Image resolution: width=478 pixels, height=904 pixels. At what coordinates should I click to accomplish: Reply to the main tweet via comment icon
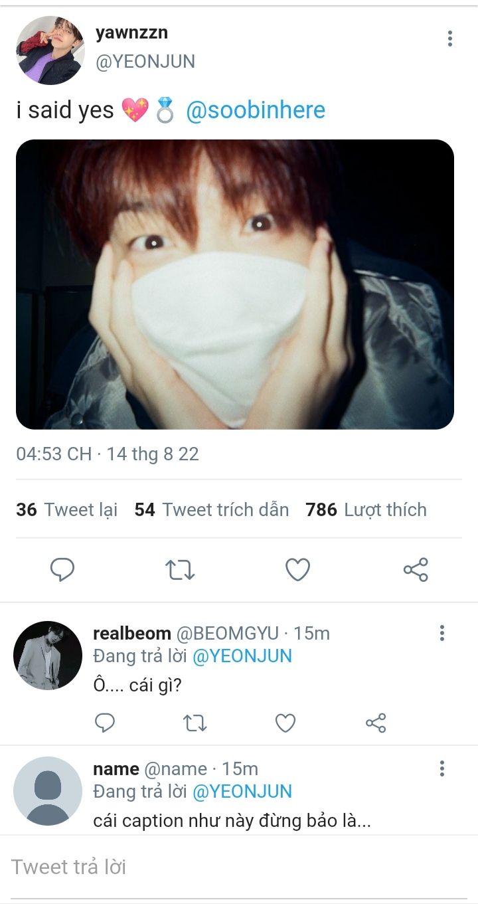coord(62,570)
